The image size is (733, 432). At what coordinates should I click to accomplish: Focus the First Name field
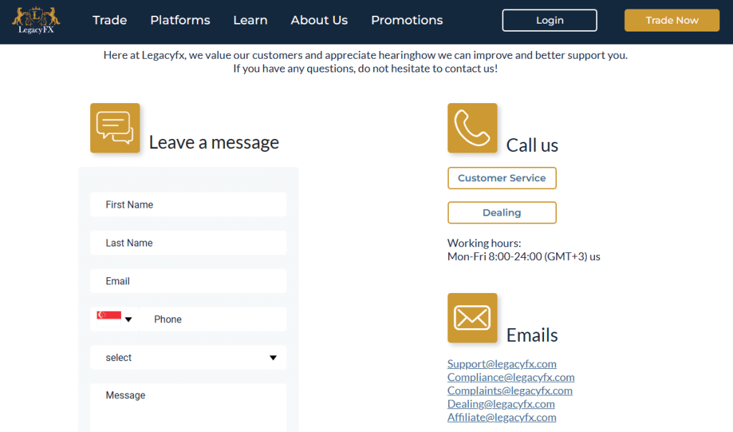(x=188, y=205)
